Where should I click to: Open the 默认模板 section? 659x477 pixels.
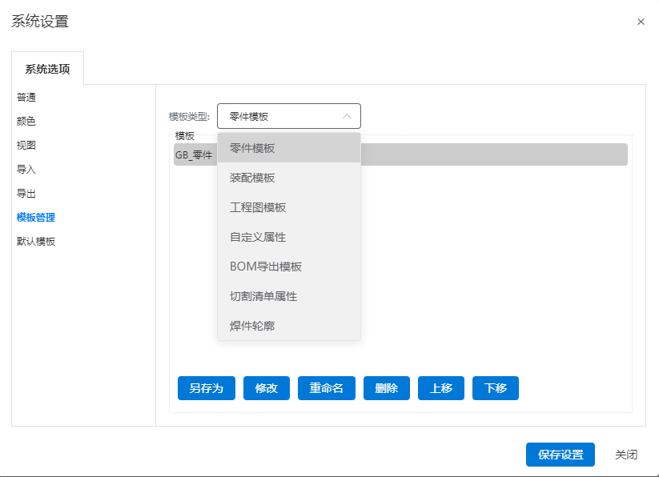pyautogui.click(x=36, y=242)
